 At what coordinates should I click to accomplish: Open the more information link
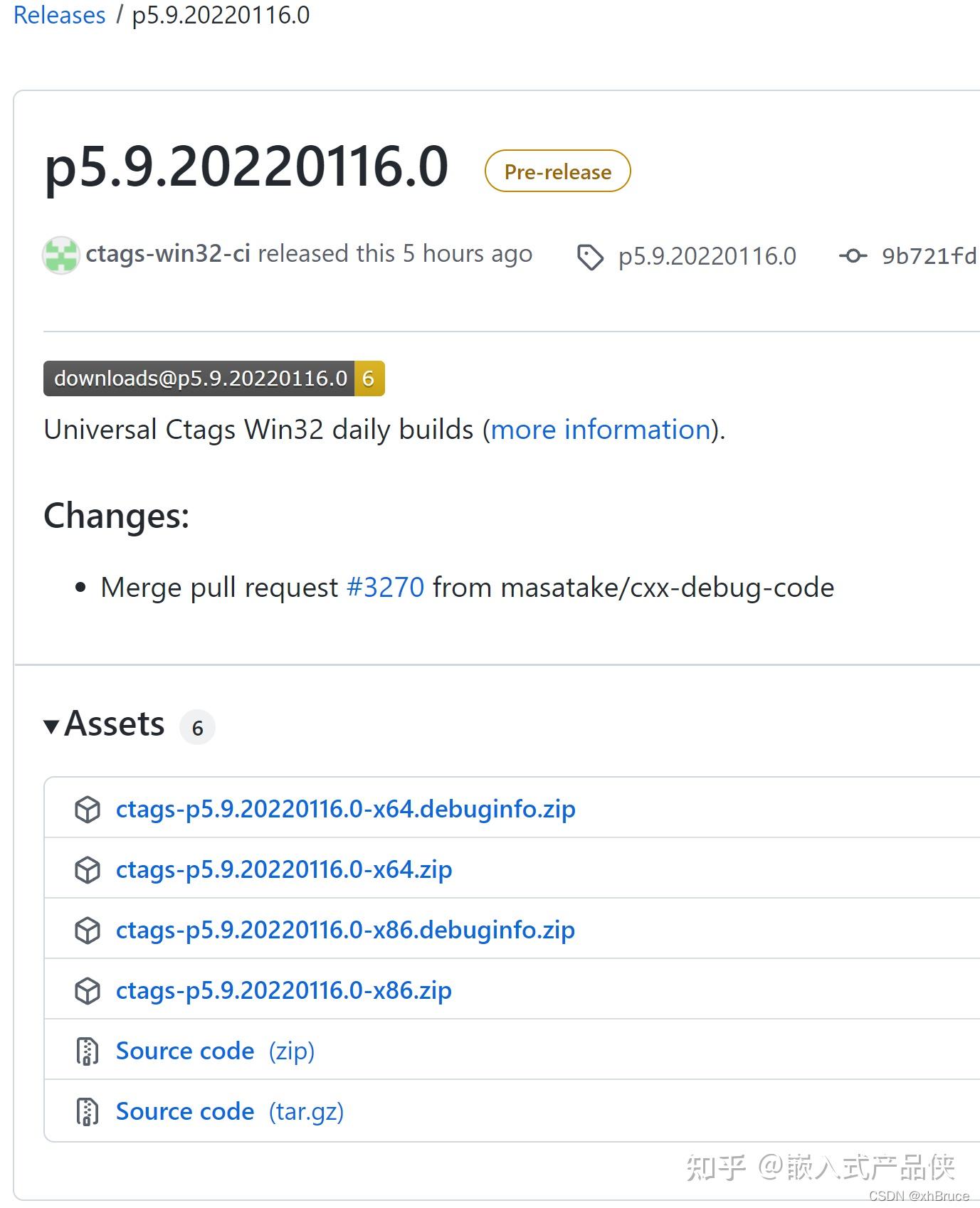601,430
